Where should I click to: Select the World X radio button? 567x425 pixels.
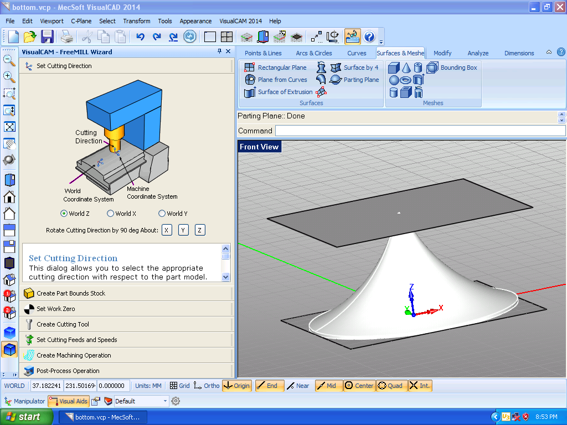click(110, 214)
